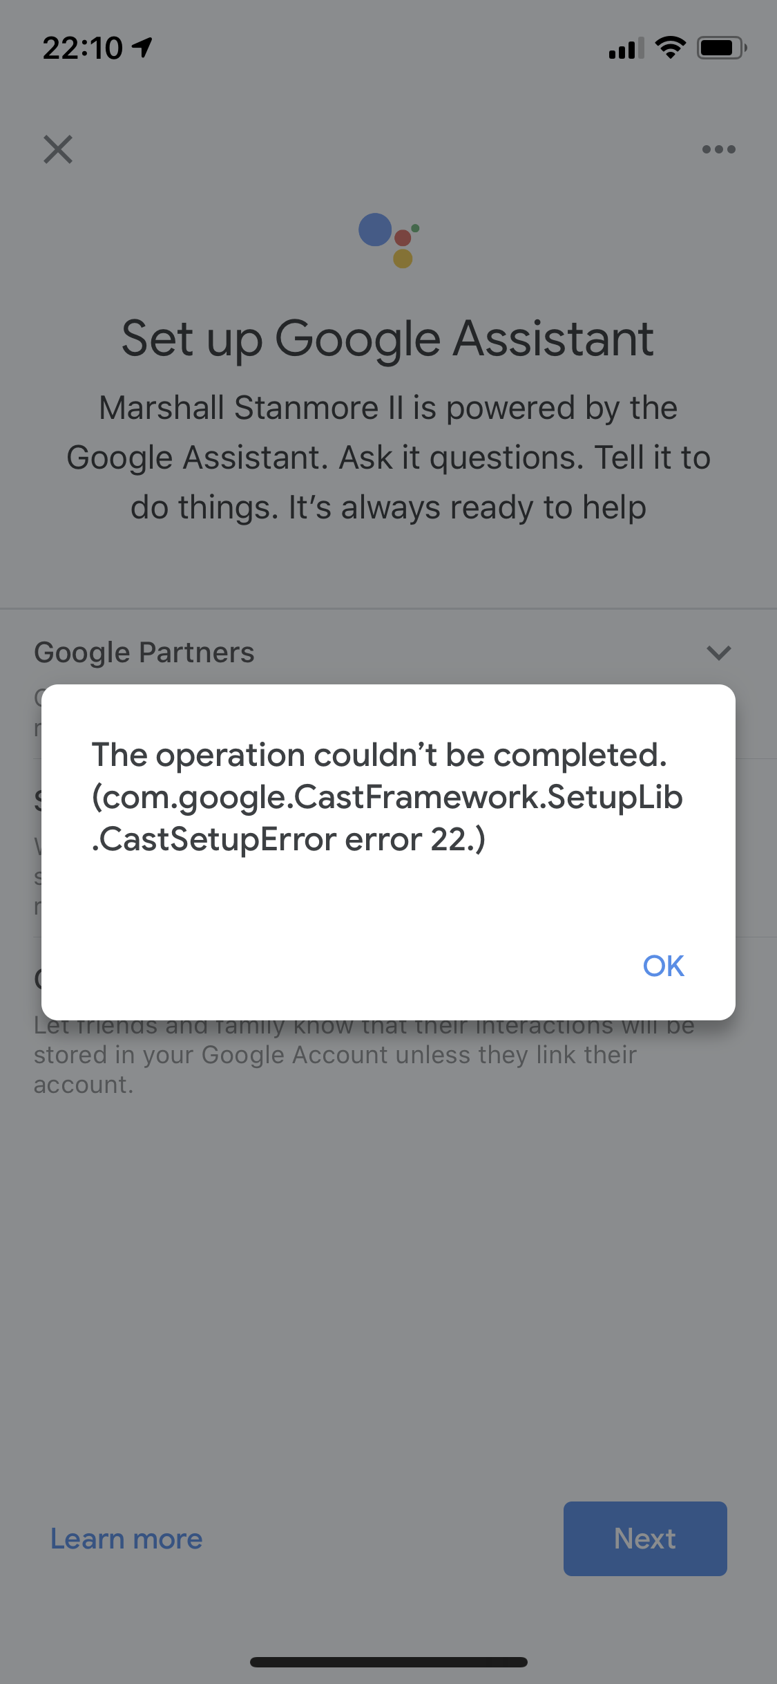The height and width of the screenshot is (1684, 777).
Task: Tap the home indicator bar
Action: pos(388,1663)
